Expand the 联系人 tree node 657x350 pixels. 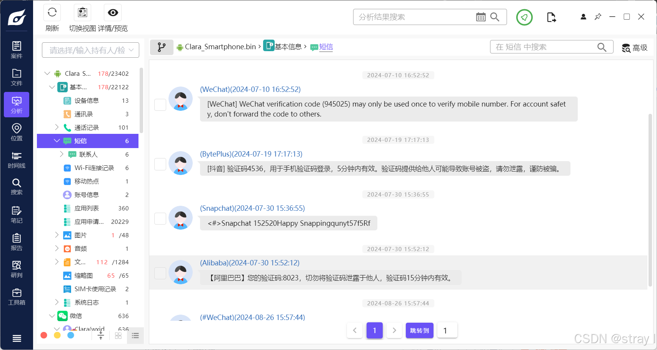(62, 154)
